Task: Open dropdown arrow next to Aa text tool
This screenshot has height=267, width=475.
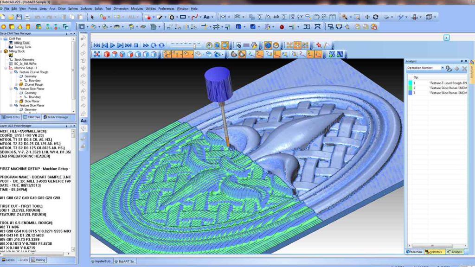Action: (212, 17)
